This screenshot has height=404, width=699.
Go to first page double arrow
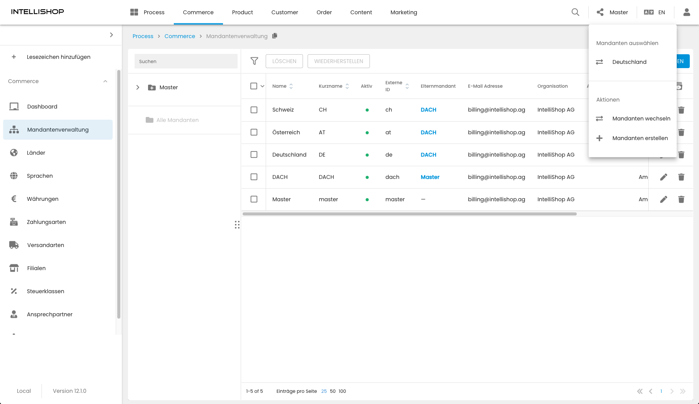point(640,391)
